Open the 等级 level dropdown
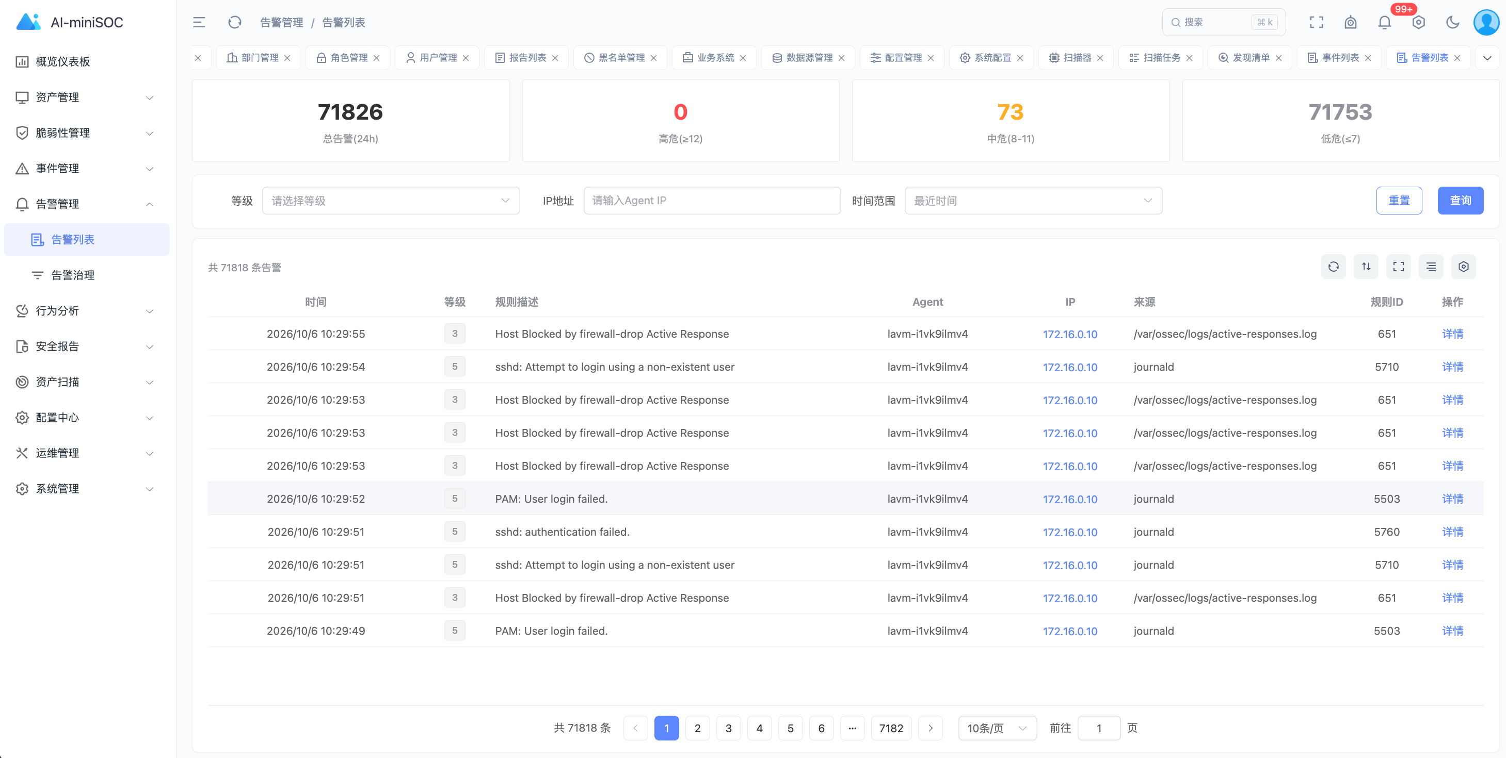 391,200
